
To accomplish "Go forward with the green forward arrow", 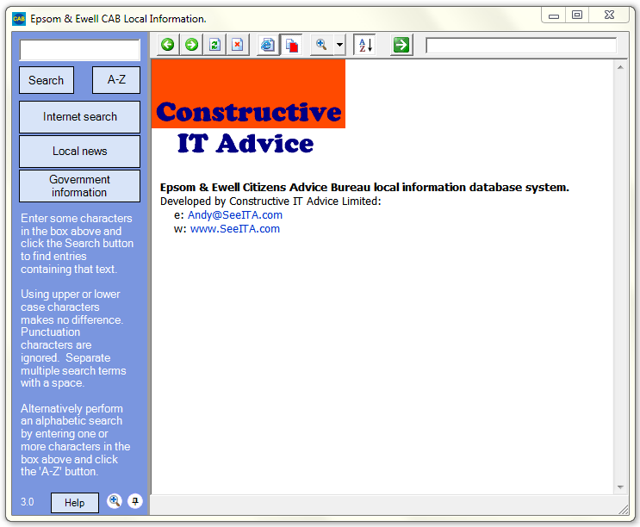I will coord(191,45).
